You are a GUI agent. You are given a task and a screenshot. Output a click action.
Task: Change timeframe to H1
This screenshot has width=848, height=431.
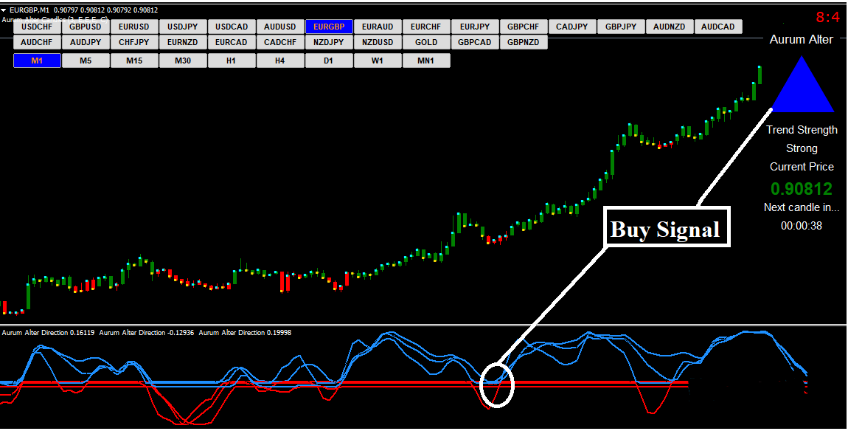pyautogui.click(x=232, y=61)
